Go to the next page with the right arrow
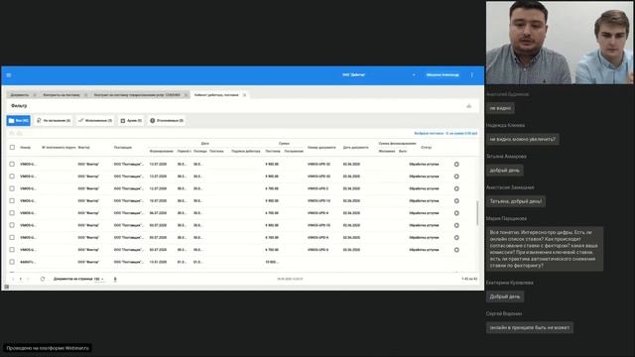This screenshot has width=635, height=357. [x=28, y=279]
